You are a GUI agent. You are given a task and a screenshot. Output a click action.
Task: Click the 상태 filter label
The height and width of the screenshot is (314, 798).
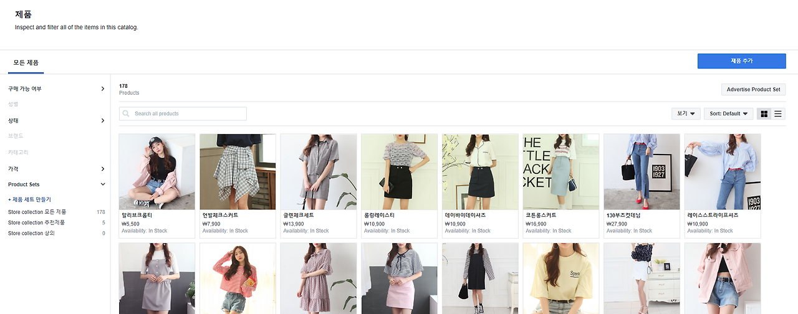tap(13, 120)
